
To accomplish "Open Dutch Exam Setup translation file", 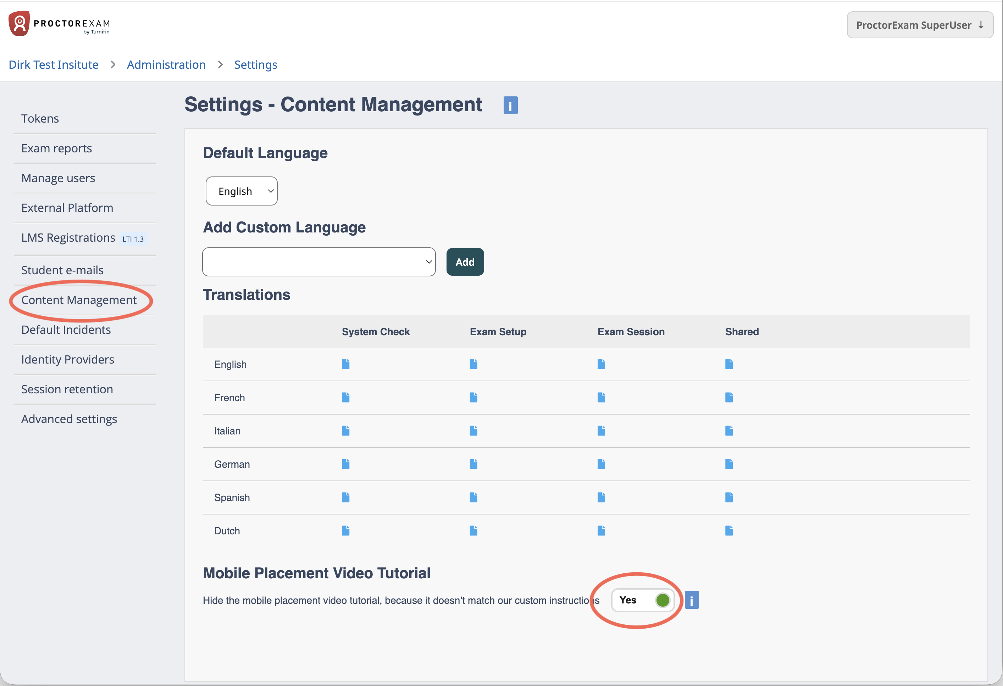I will coord(473,531).
